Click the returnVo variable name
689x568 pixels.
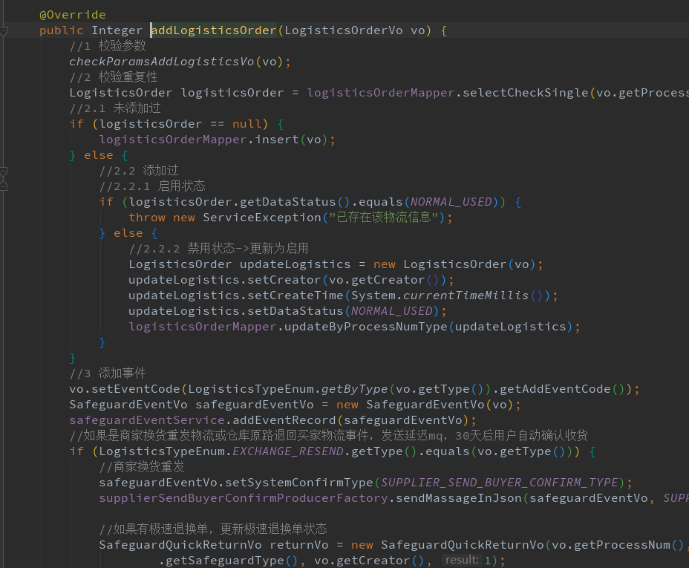(298, 545)
